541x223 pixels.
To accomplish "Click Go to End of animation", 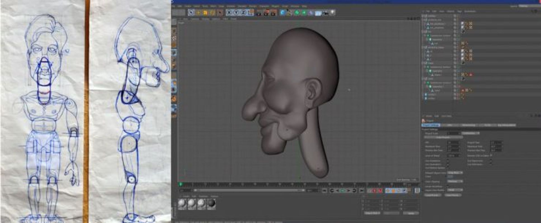I will point(361,191).
